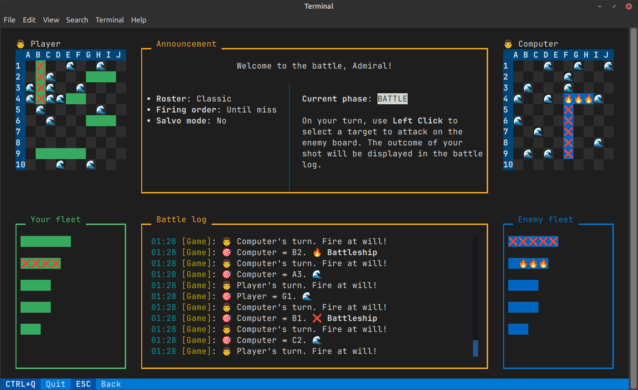Click the fire icon at F4 on Computer board
This screenshot has width=638, height=390.
[x=568, y=99]
